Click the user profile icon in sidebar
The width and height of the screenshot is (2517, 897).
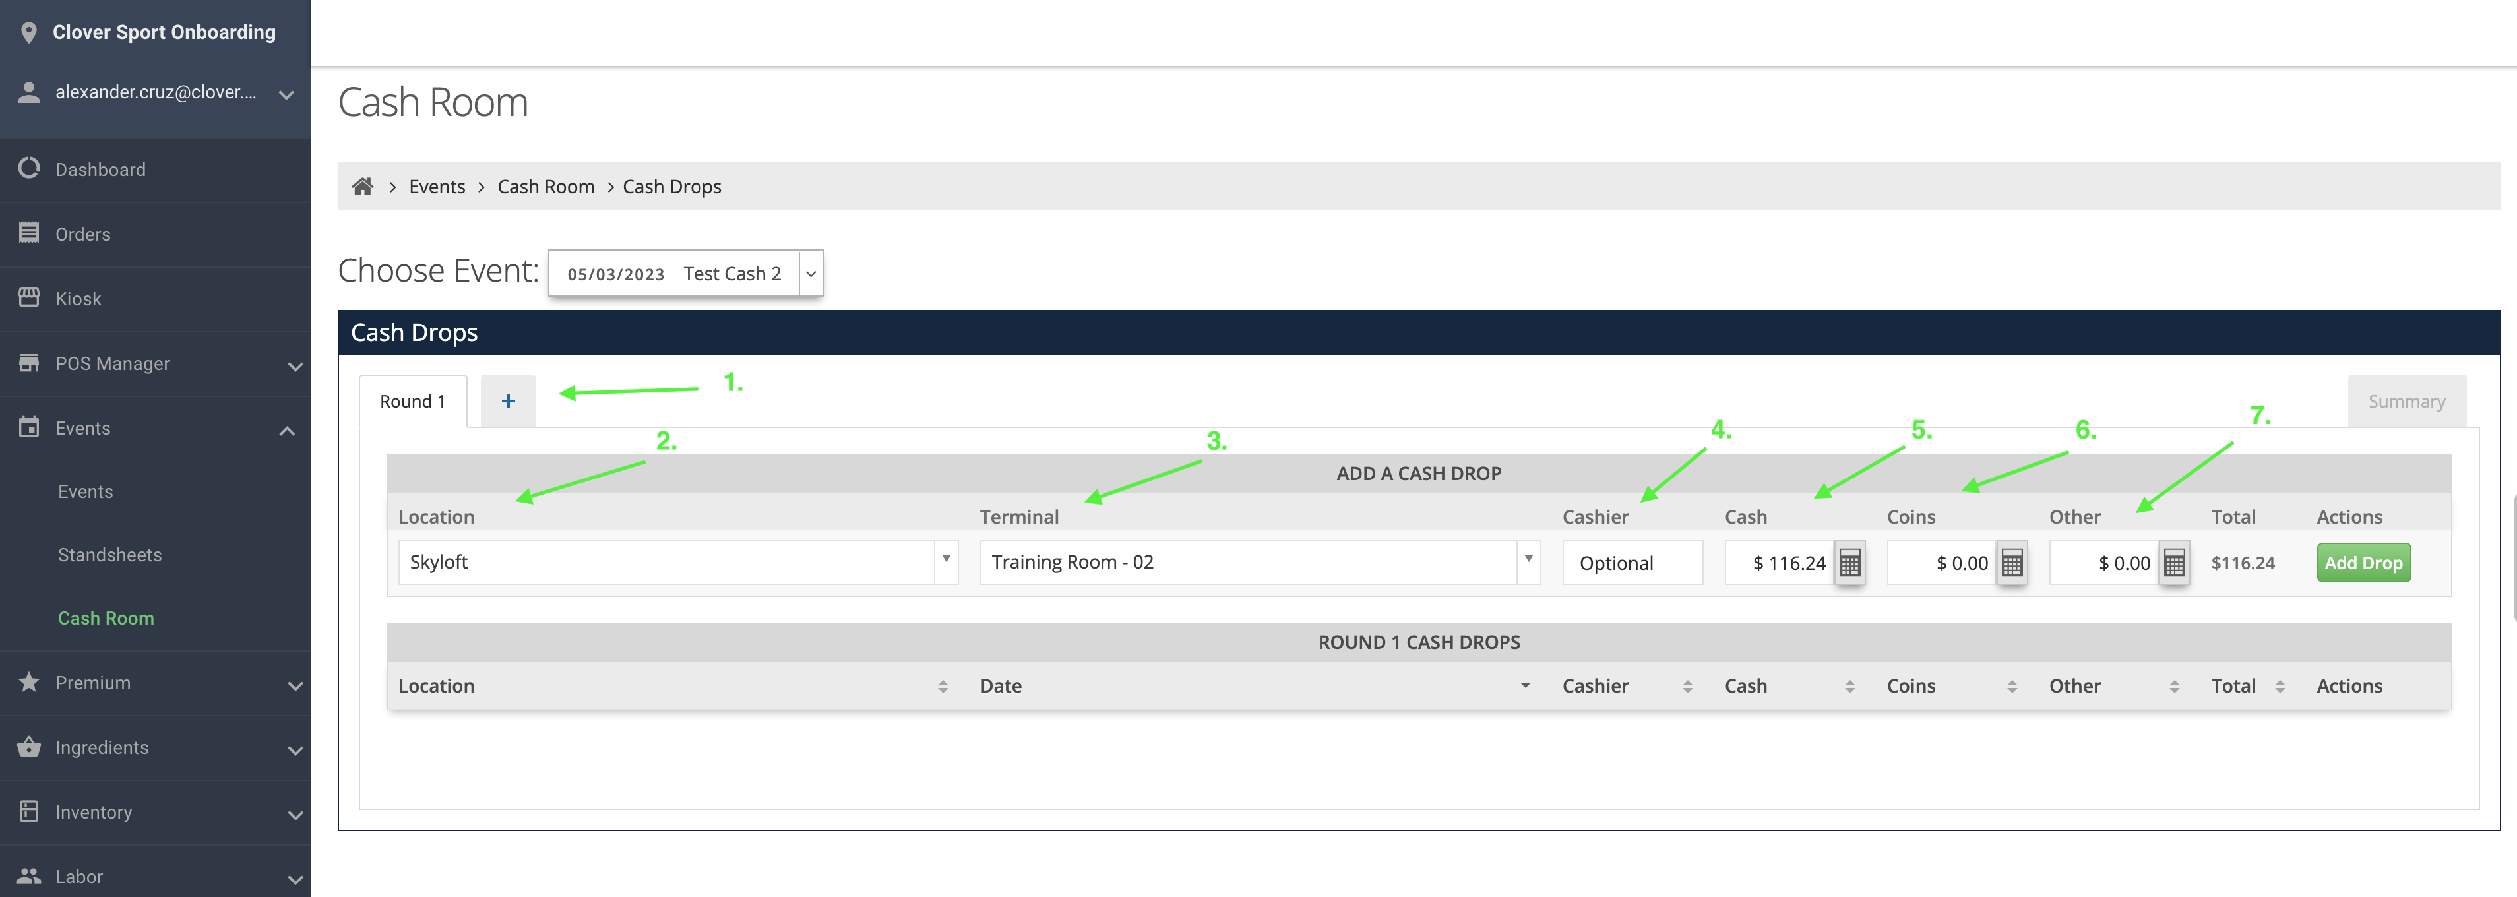[29, 92]
